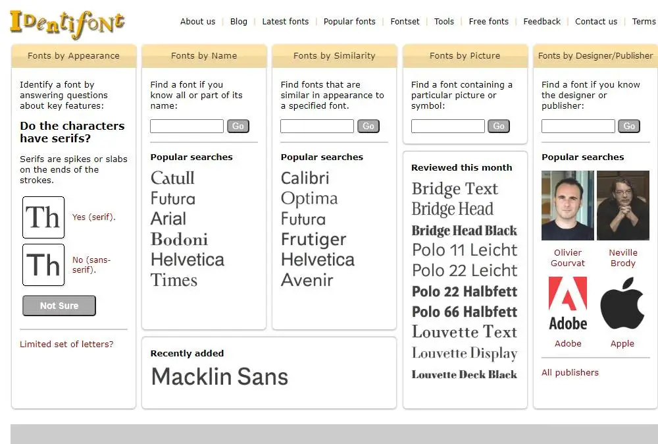
Task: Open the All publishers link
Action: click(570, 372)
